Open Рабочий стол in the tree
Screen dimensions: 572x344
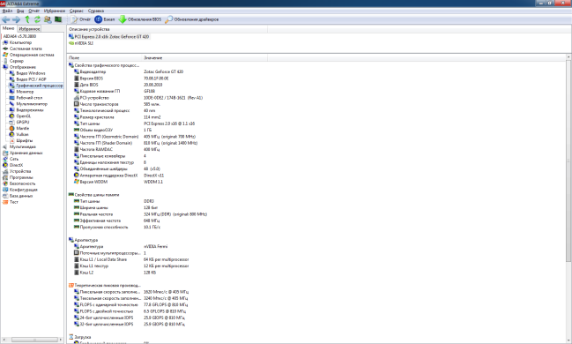pyautogui.click(x=29, y=98)
